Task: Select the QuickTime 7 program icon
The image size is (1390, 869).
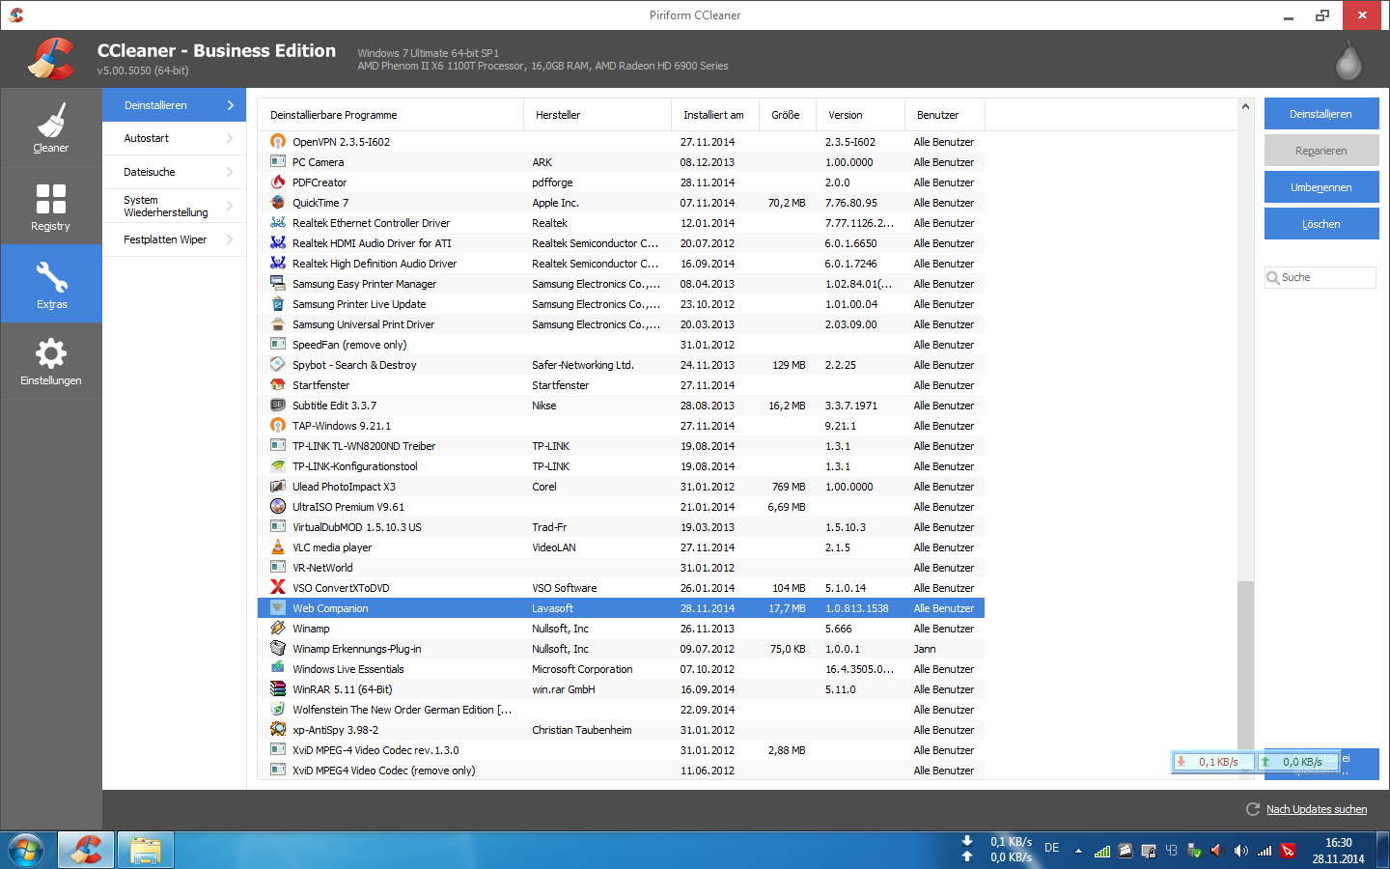Action: [278, 203]
